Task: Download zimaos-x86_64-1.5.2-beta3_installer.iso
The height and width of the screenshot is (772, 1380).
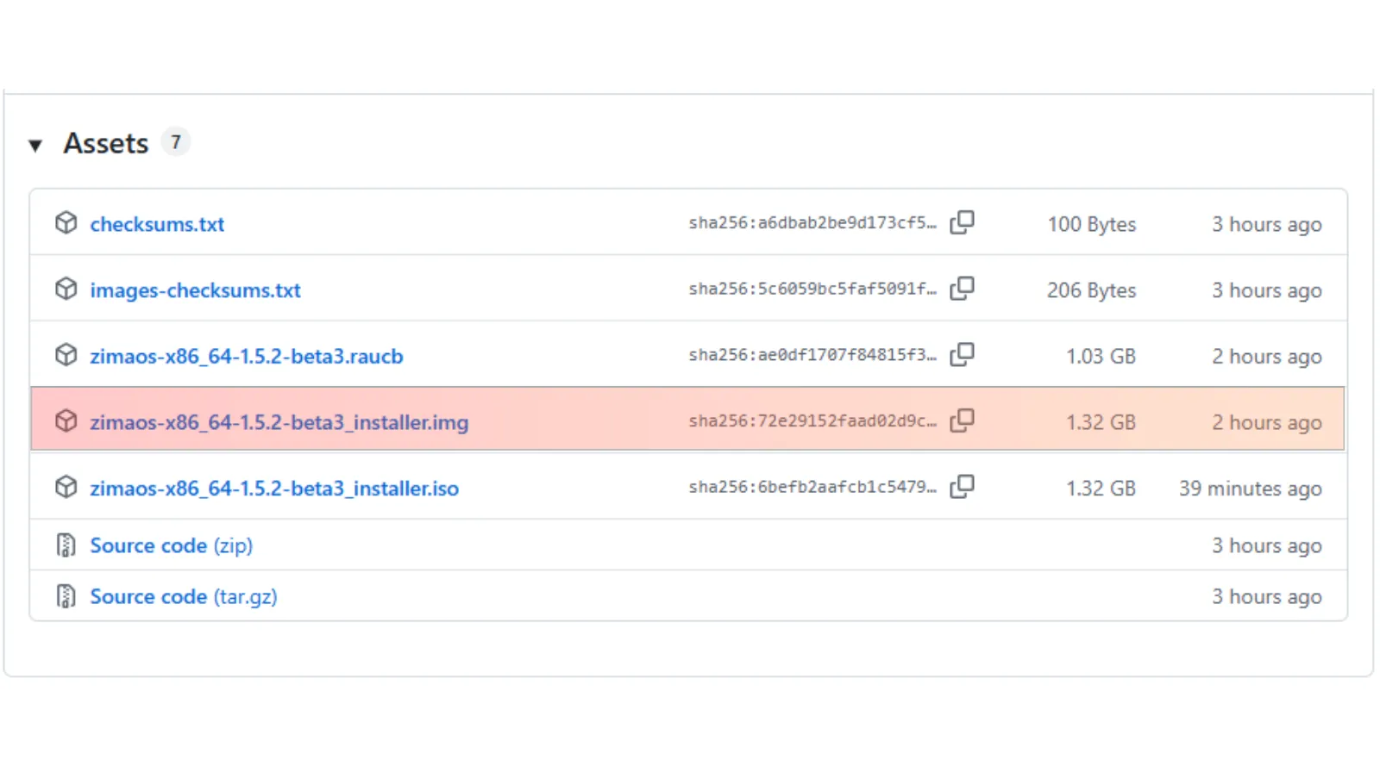Action: (273, 489)
